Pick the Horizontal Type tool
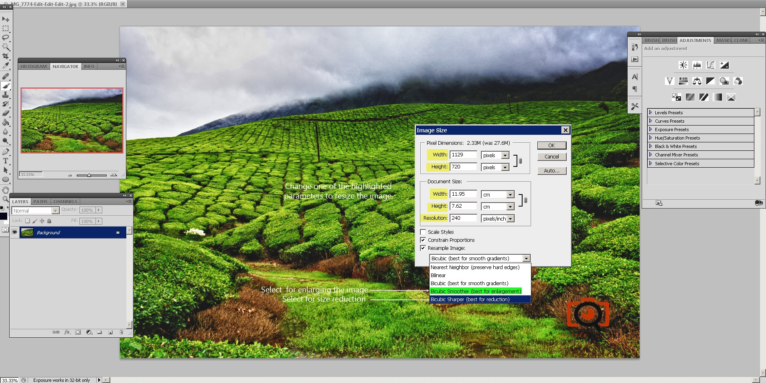 (x=6, y=161)
